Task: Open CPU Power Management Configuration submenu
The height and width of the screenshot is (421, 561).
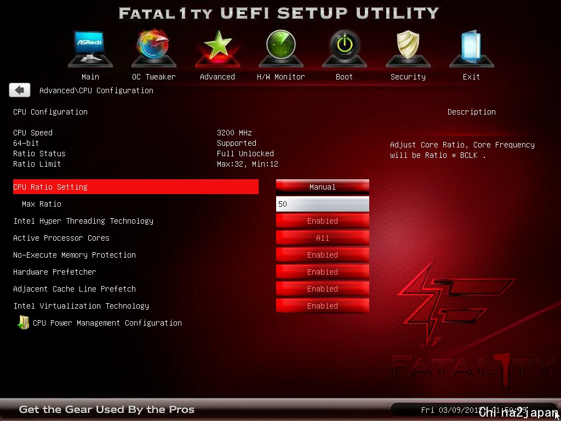Action: click(x=107, y=323)
